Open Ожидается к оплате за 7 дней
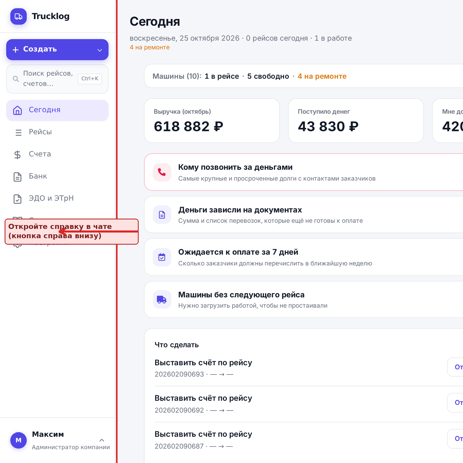This screenshot has width=463, height=463. 304,257
